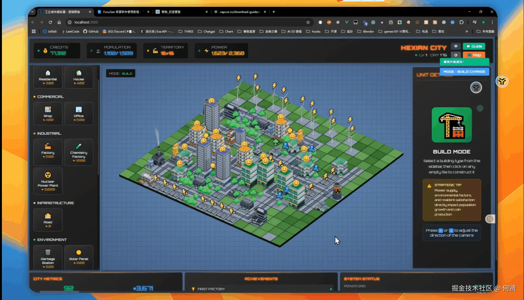The width and height of the screenshot is (524, 300).
Task: Click the floating yellow logo bubble
Action: [502, 81]
